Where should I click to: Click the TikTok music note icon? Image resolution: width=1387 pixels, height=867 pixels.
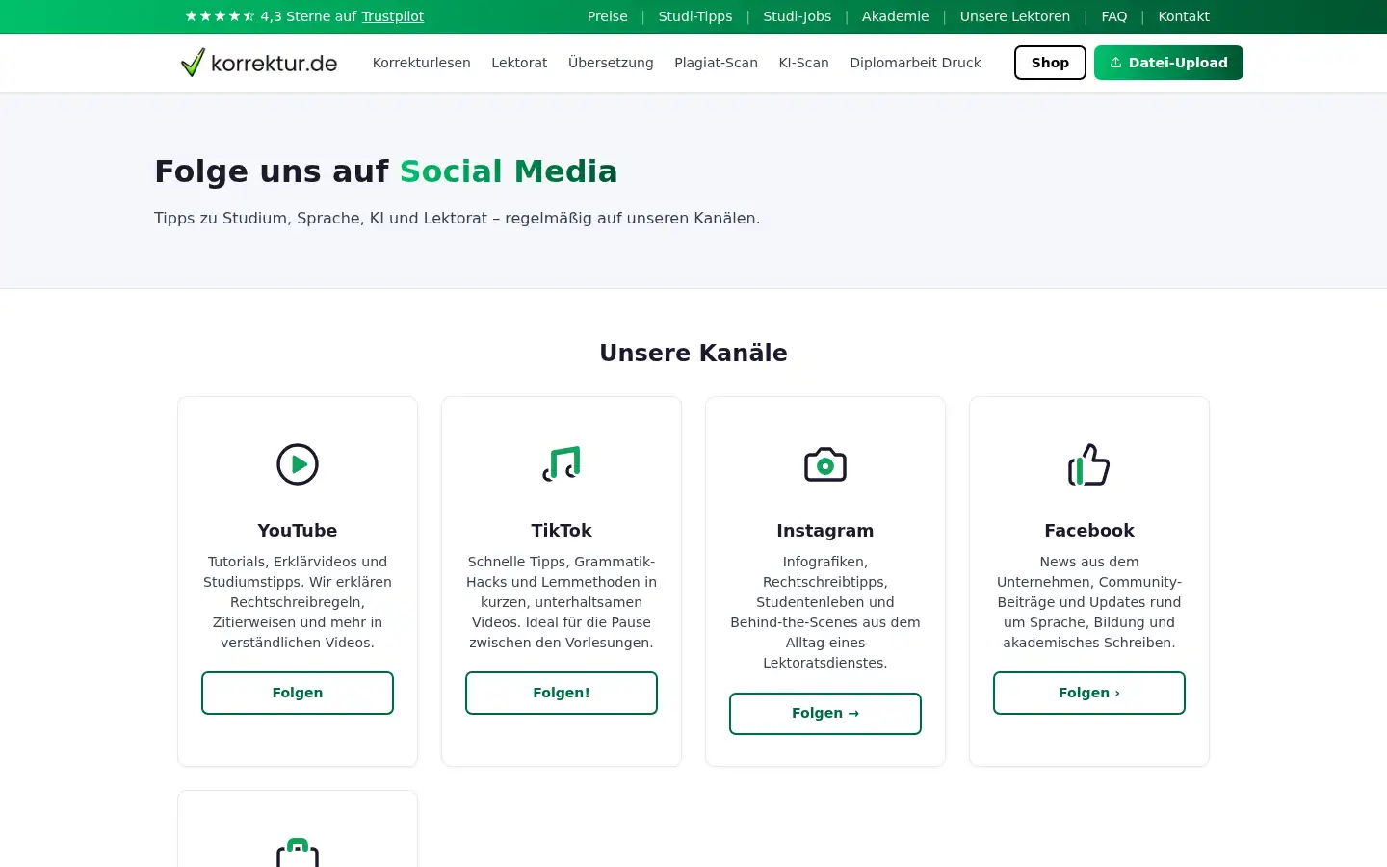562,464
